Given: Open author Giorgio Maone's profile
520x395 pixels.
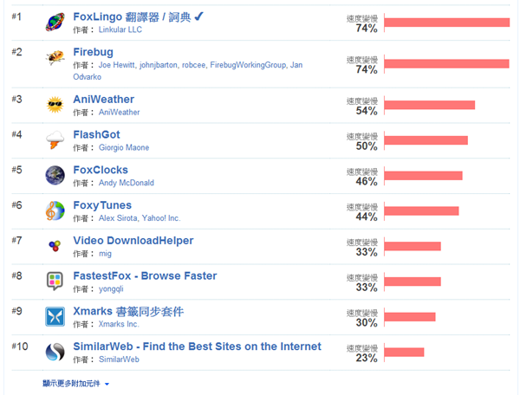Looking at the screenshot, I should point(124,147).
